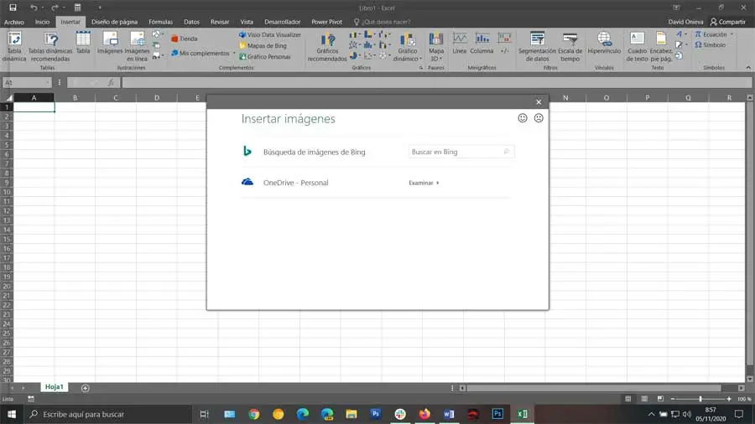Click the horizontal scrollbar
The width and height of the screenshot is (755, 424).
594,388
